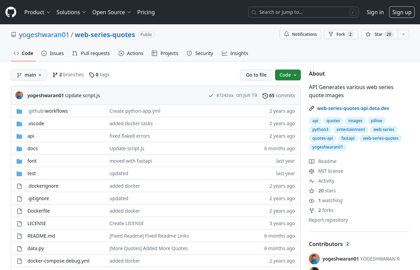
Task: Click the file icon for Dockerfile
Action: 19,211
